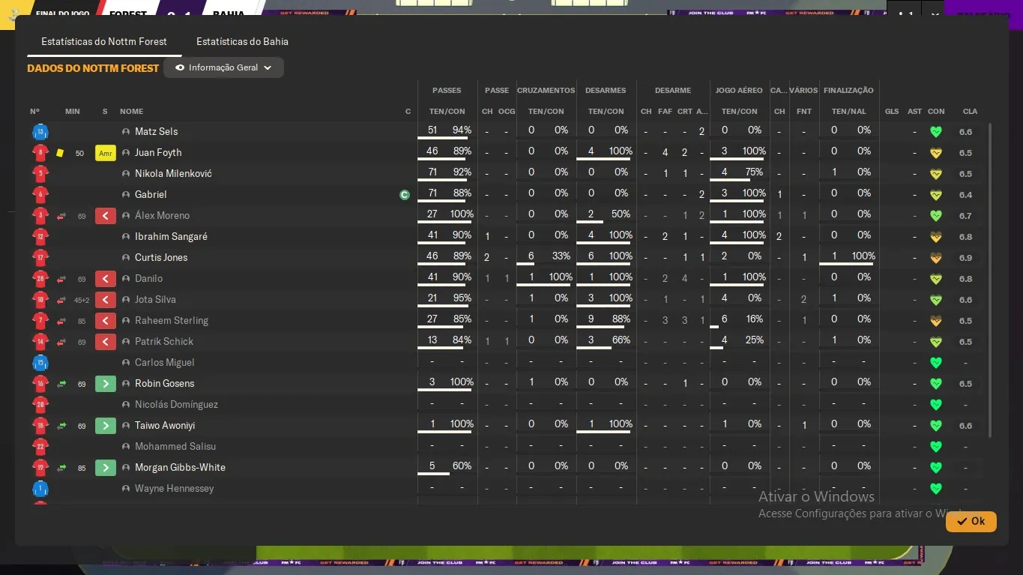
Task: Sort by MIN column header
Action: (x=72, y=112)
